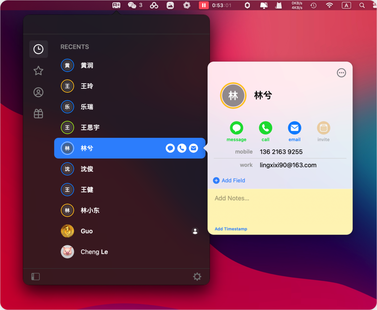Open the all contacts person icon

click(x=38, y=93)
